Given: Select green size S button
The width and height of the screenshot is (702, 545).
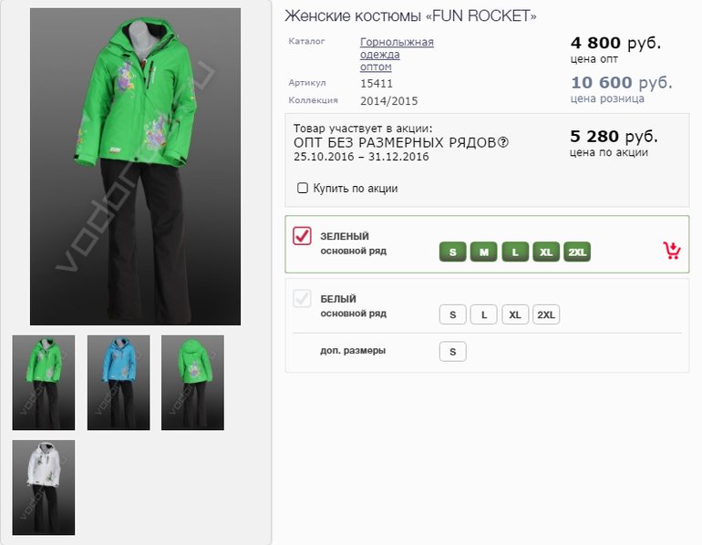Looking at the screenshot, I should click(x=452, y=252).
